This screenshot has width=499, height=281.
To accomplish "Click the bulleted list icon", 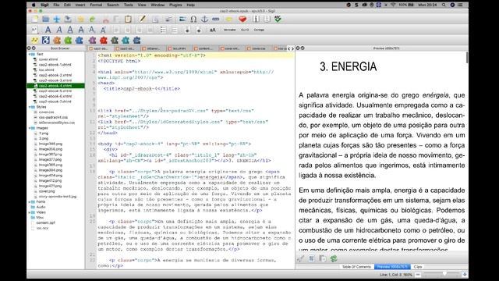I will pyautogui.click(x=163, y=30).
